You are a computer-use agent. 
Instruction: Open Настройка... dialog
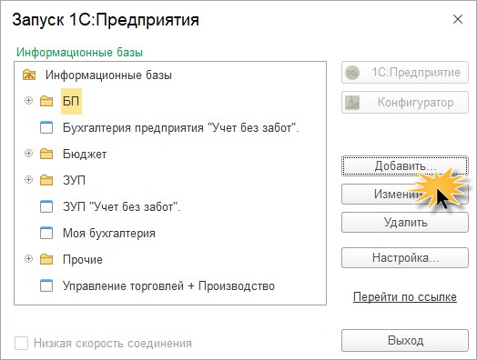pos(405,257)
